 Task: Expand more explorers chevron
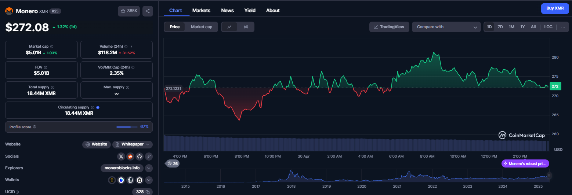click(x=149, y=168)
